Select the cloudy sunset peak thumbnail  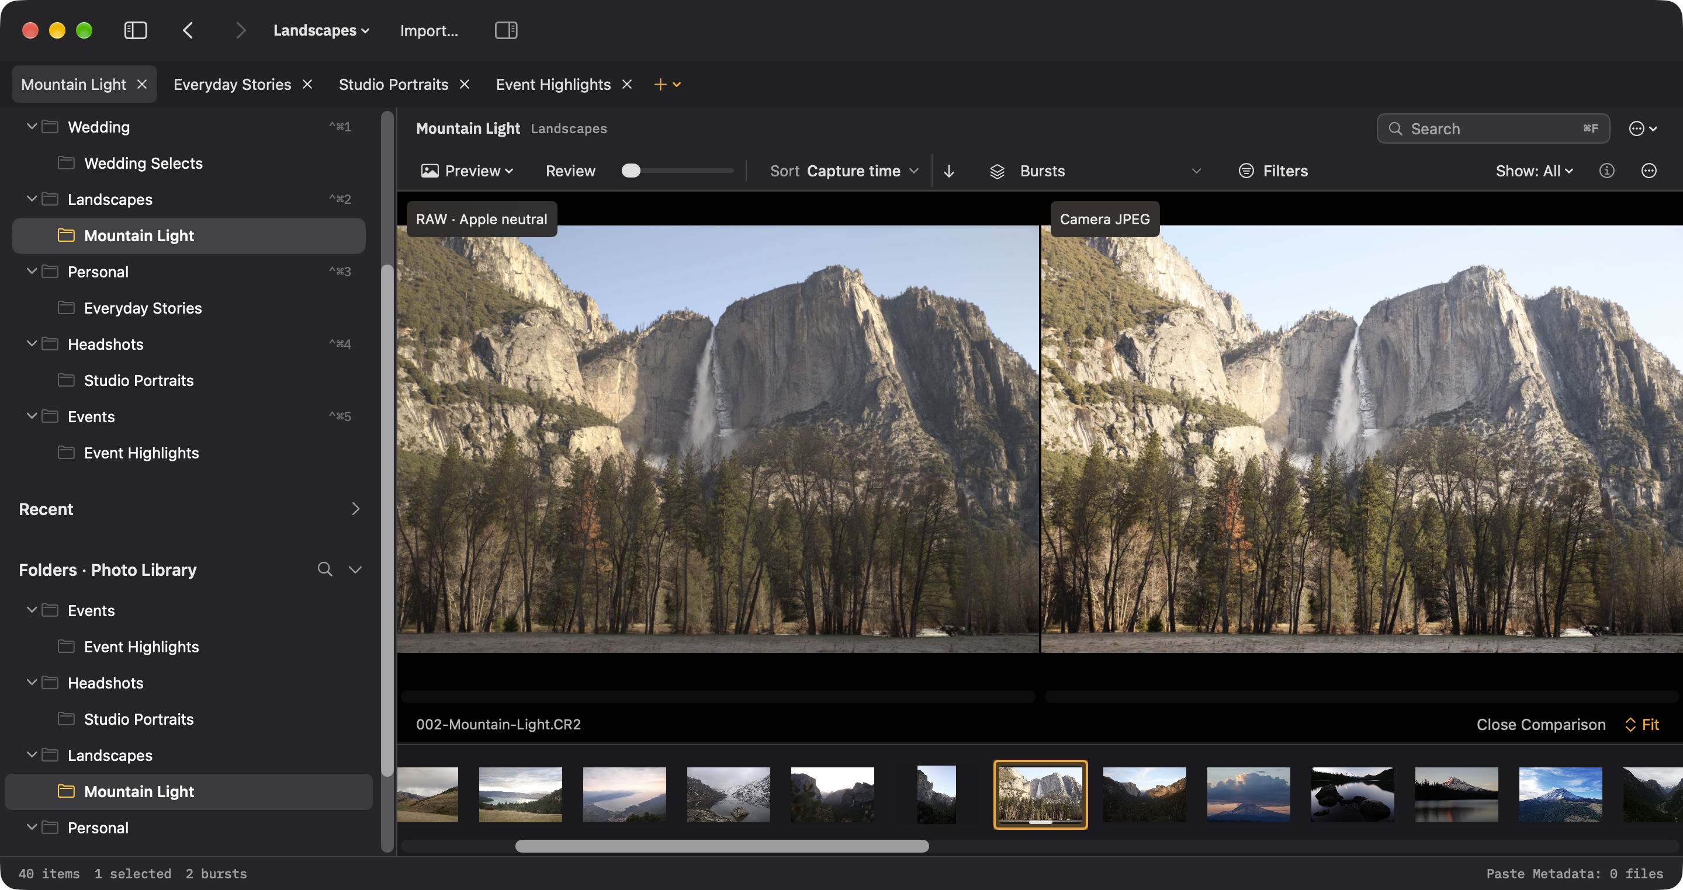[x=1248, y=794]
